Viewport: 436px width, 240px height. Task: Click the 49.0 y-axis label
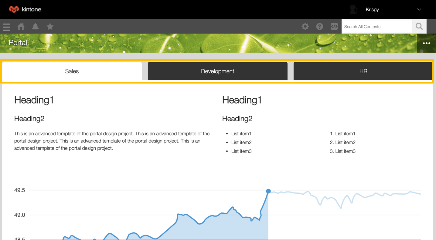(x=20, y=215)
